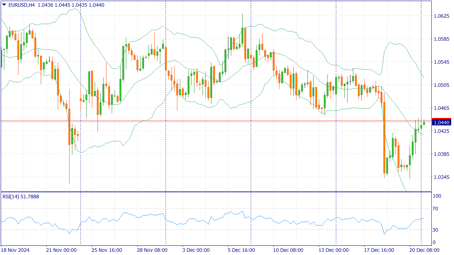The image size is (454, 255).
Task: Click the triangle arrow beside EURUSD,H4
Action: coord(4,5)
